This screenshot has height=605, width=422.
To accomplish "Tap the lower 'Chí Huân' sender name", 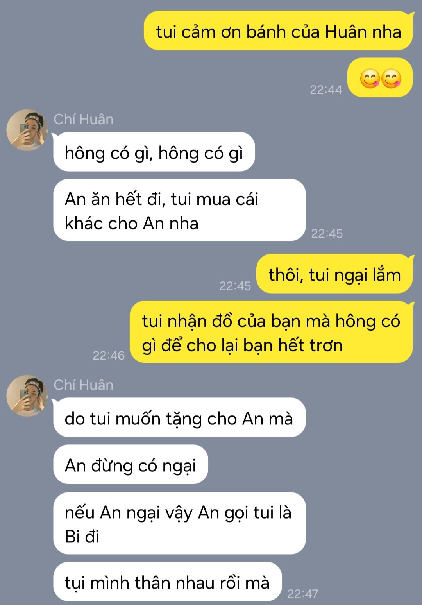I will point(84,385).
